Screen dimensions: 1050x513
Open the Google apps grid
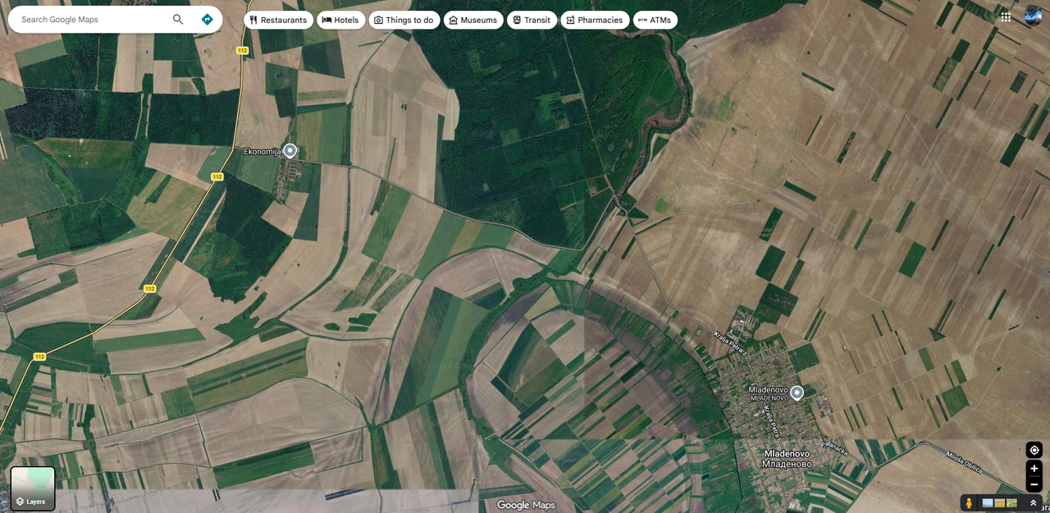(1006, 16)
